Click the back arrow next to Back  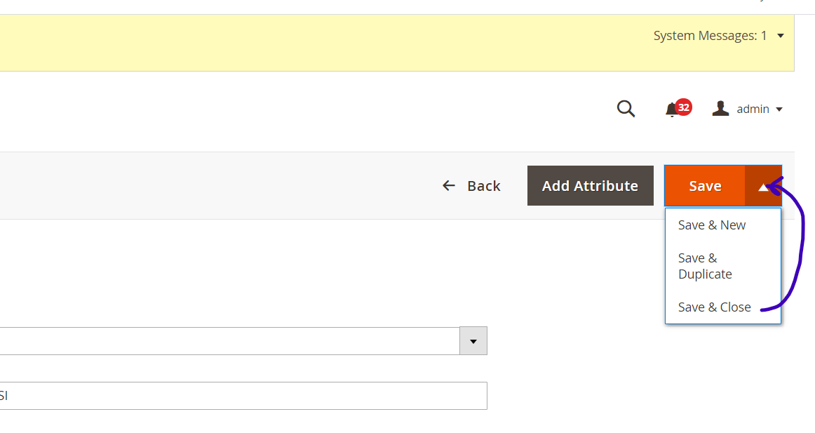click(x=449, y=185)
